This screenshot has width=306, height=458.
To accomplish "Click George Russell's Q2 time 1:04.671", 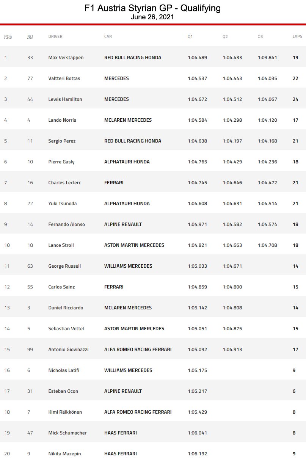I will pos(232,266).
